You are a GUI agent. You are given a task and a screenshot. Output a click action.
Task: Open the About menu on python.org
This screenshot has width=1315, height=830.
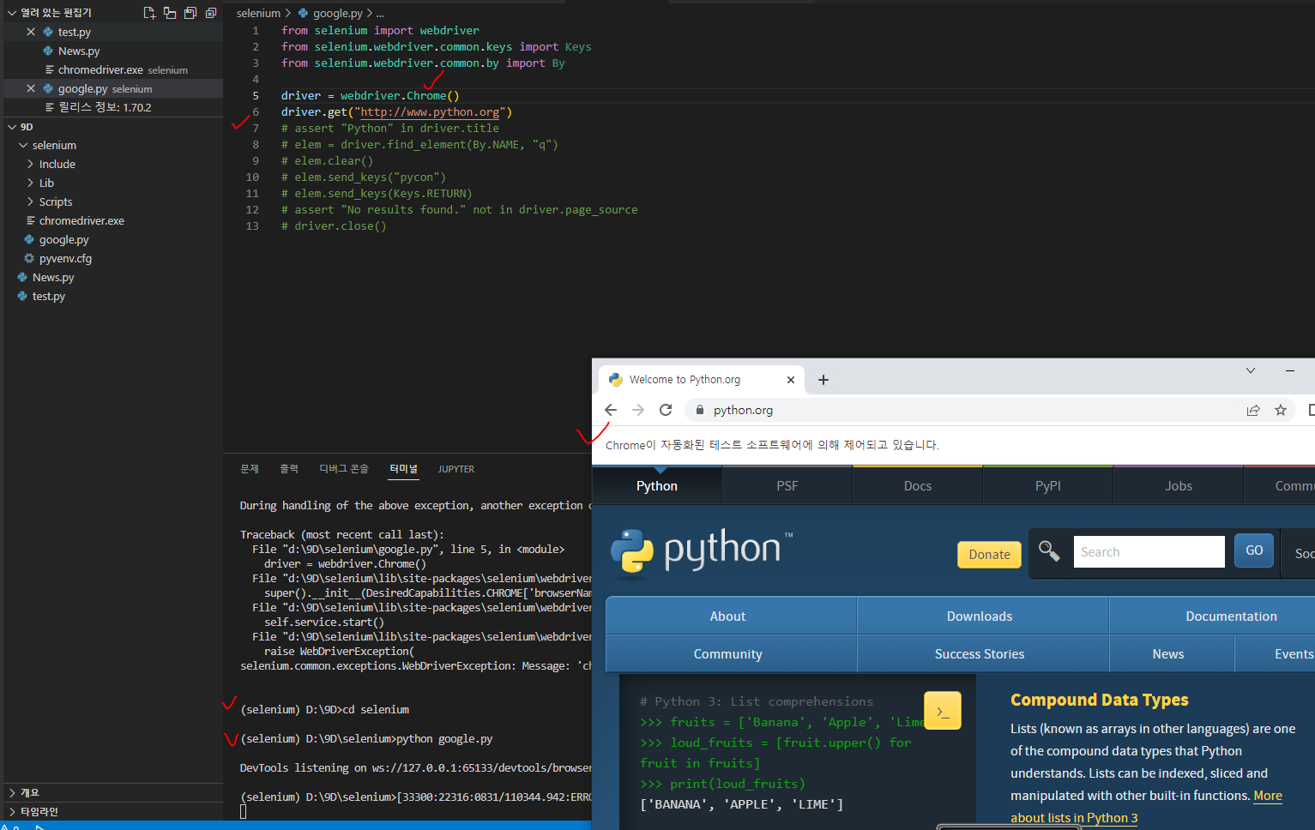click(x=731, y=616)
